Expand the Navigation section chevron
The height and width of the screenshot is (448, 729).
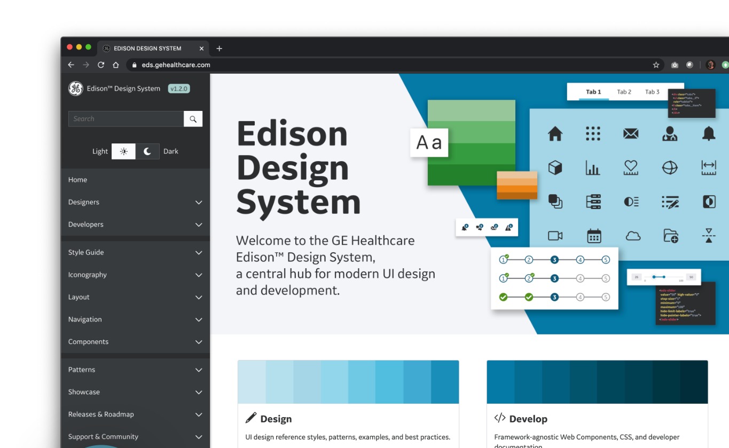point(199,320)
